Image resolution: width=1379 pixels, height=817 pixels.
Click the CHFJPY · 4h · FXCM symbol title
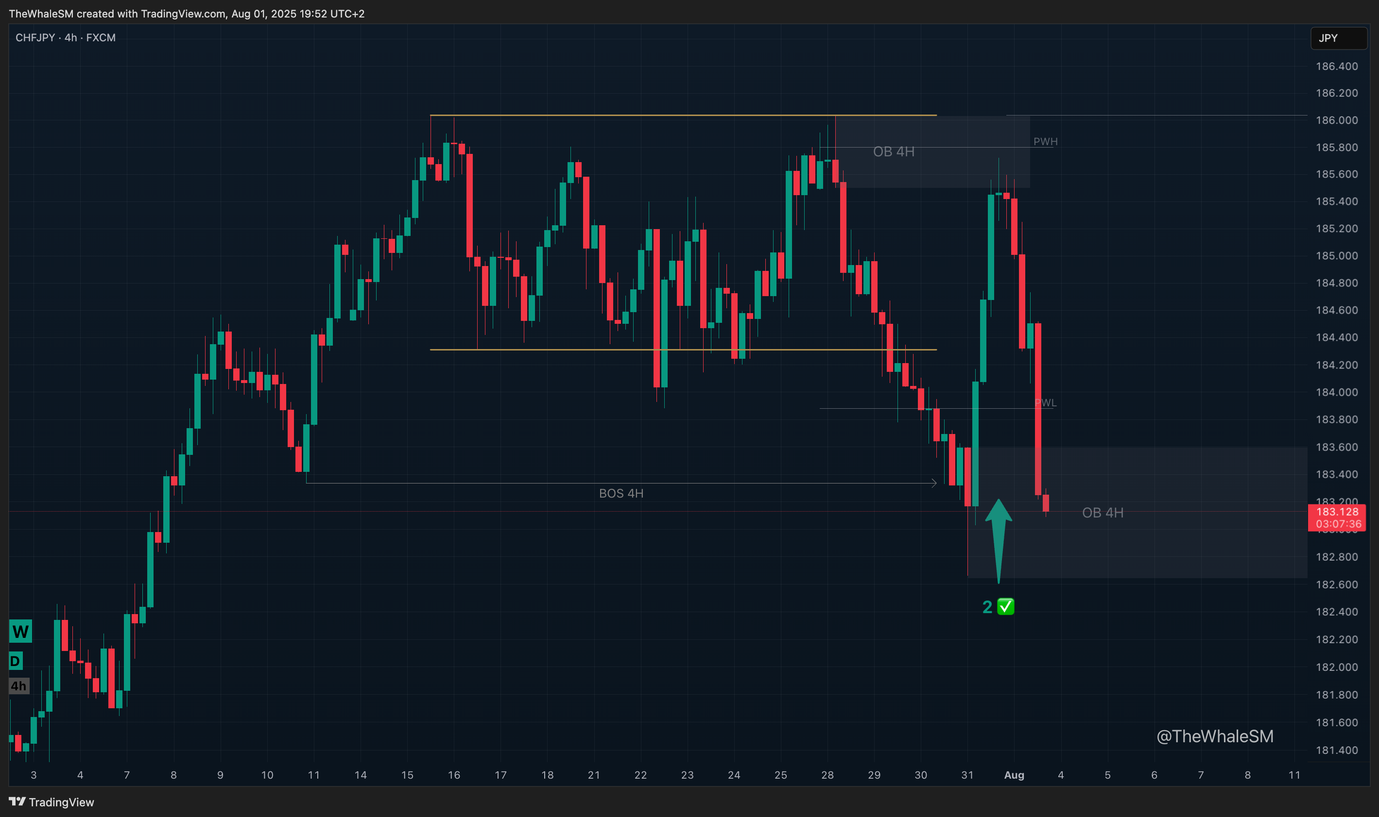[66, 37]
